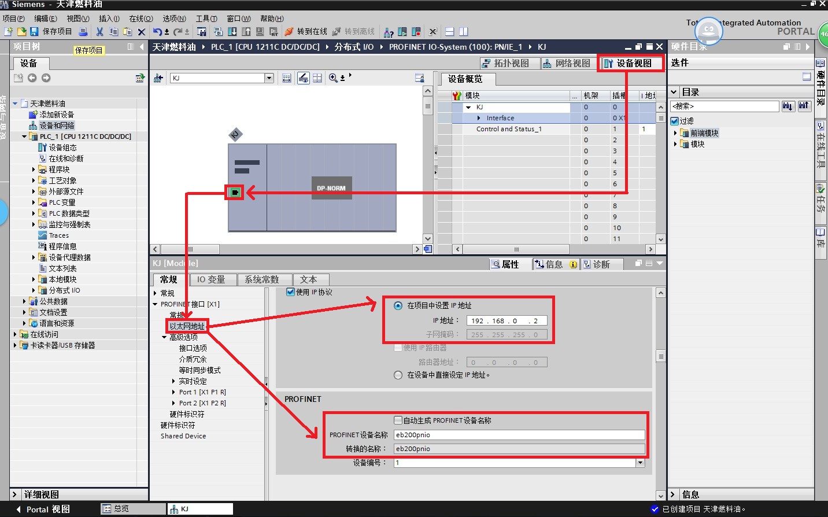This screenshot has width=828, height=517.
Task: Click the 转到在线 button
Action: click(306, 31)
